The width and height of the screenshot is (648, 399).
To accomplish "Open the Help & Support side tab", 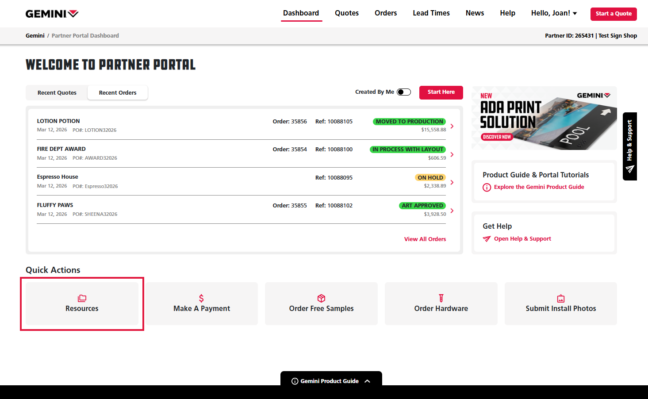I will point(629,146).
